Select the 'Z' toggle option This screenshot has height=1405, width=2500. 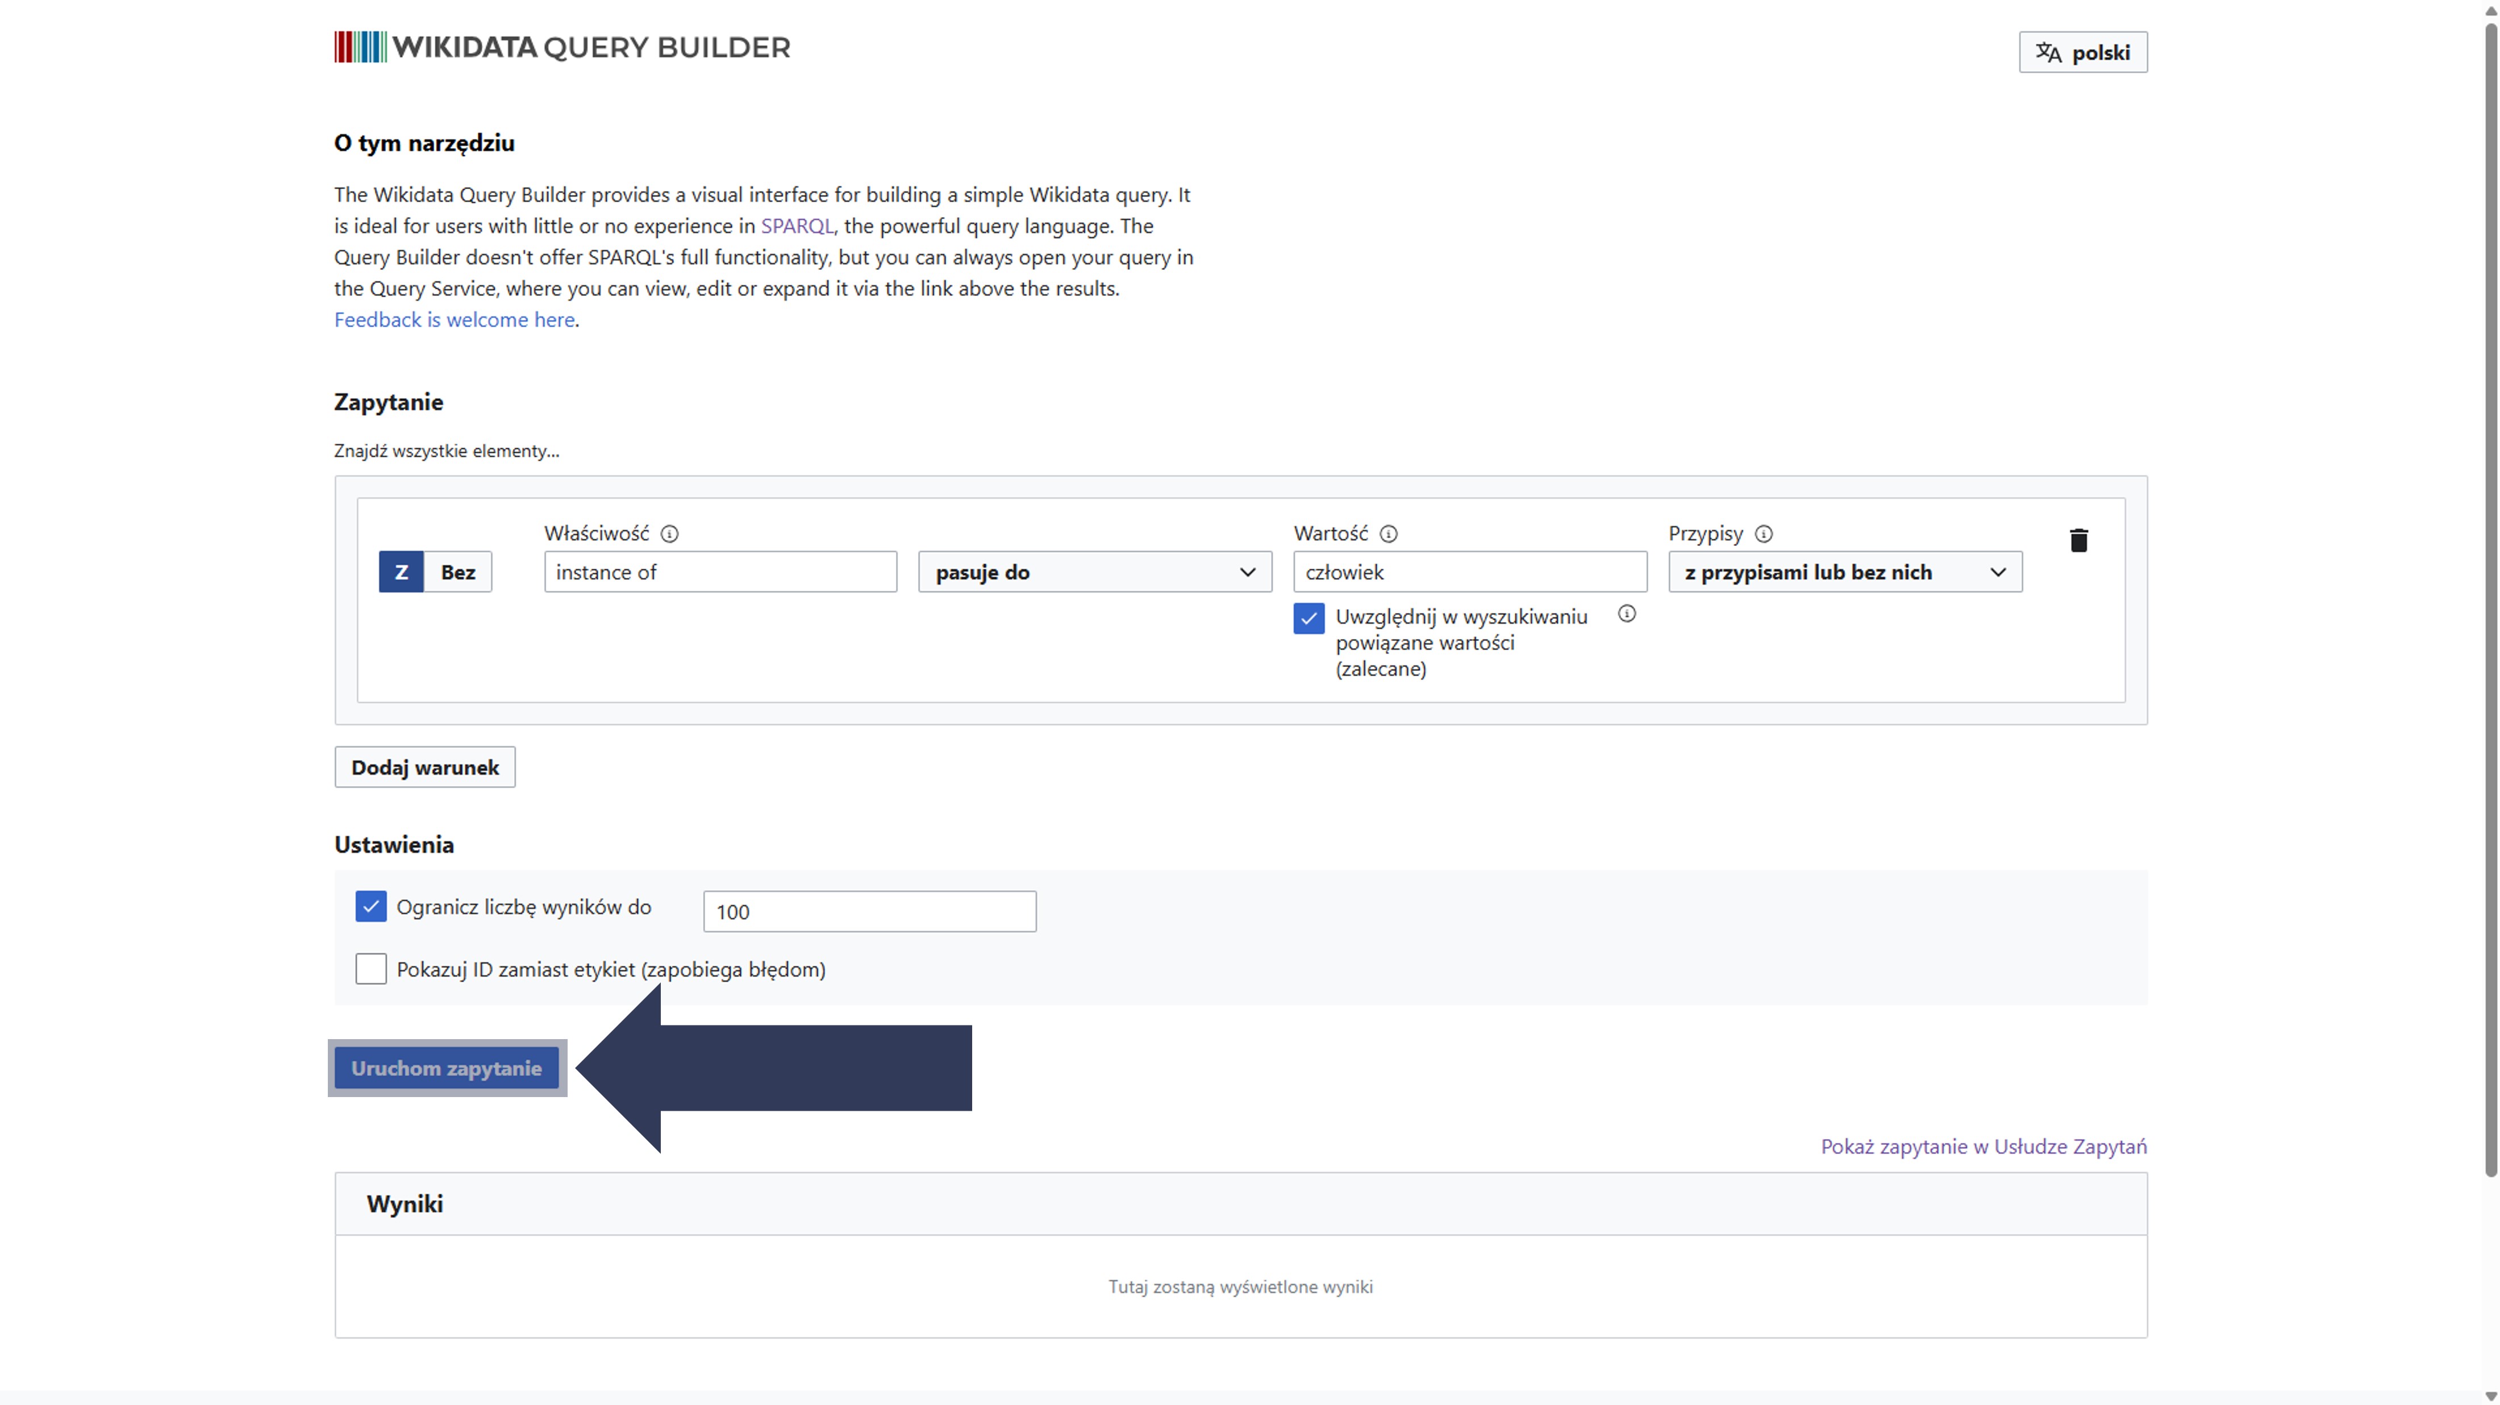click(401, 573)
